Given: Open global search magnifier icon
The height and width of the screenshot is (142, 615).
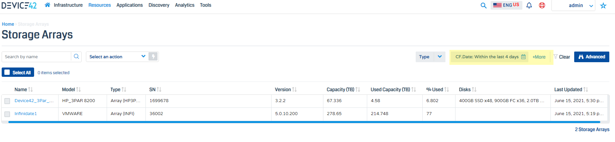Looking at the screenshot, I should pos(483,5).
